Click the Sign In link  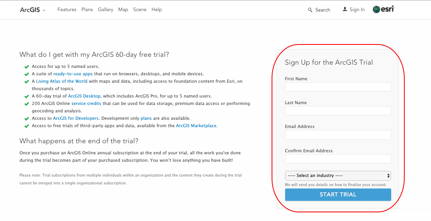pos(357,9)
